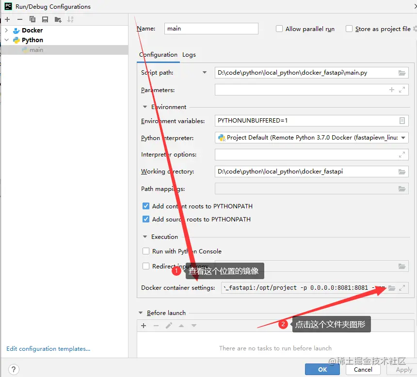The height and width of the screenshot is (377, 417).
Task: Switch to the Configuration tab
Action: [158, 55]
